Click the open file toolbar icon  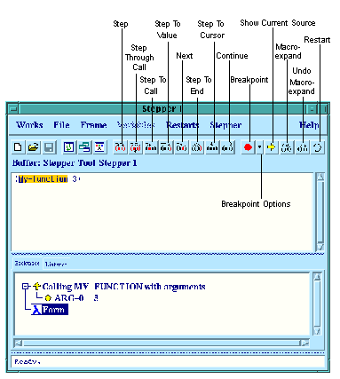point(34,147)
